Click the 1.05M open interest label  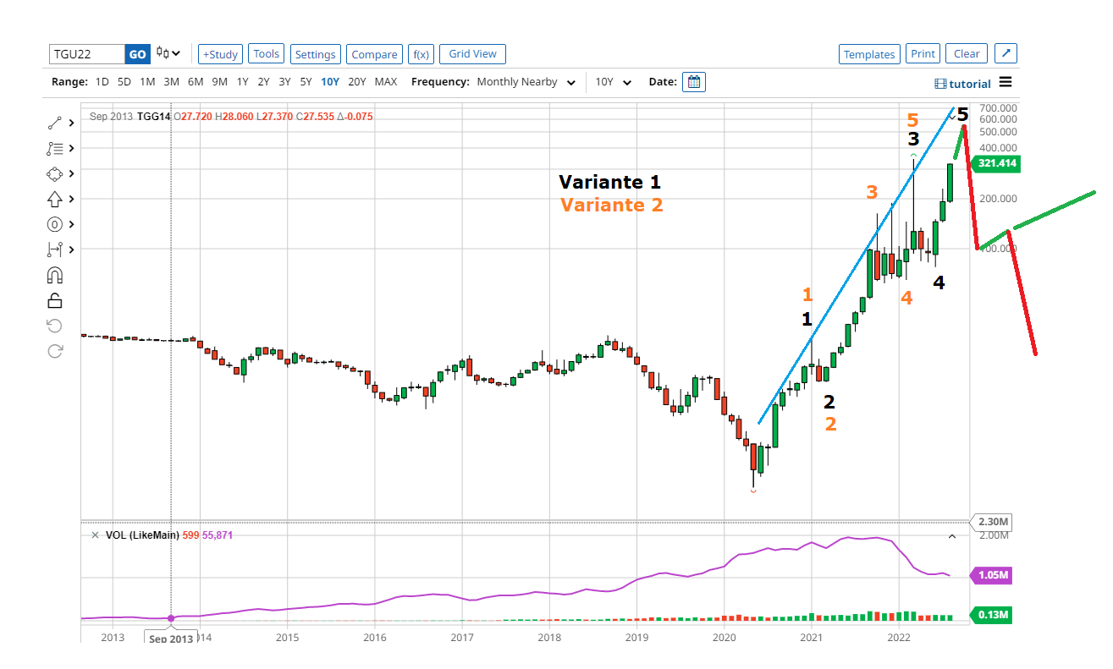pos(991,576)
